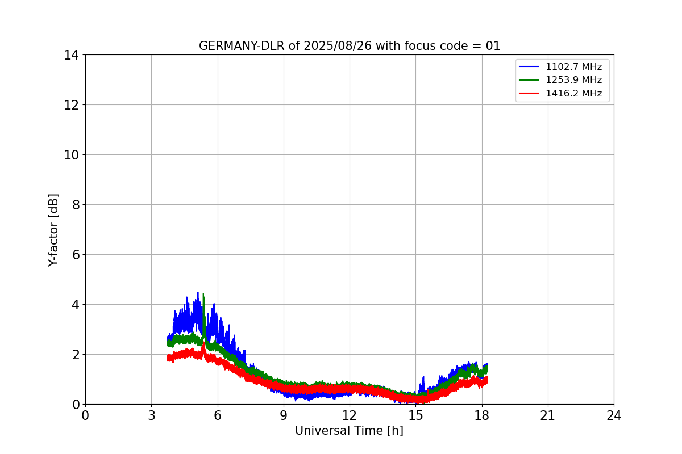Click y-axis tick label '10'

tap(71, 155)
